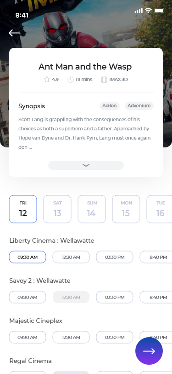The height and width of the screenshot is (374, 172).
Task: Choose the SUN 14 date
Action: pos(92,209)
